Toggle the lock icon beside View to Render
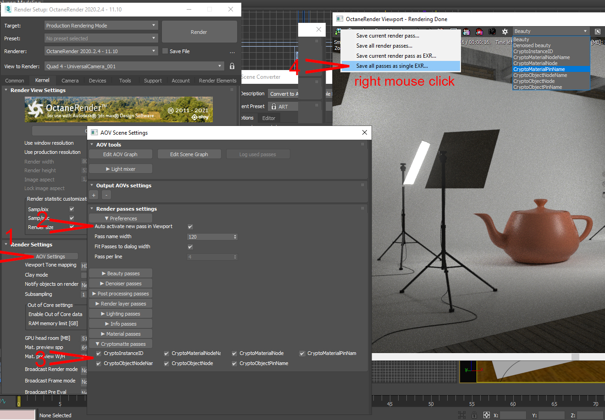605x420 pixels. 232,66
